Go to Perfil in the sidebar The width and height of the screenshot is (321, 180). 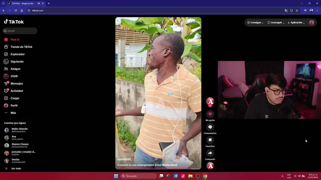point(11,105)
